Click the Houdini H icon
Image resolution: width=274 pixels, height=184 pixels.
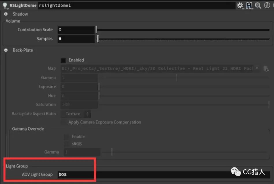click(x=249, y=5)
